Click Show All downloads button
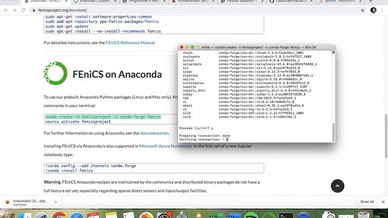The image size is (388, 218). (x=367, y=202)
